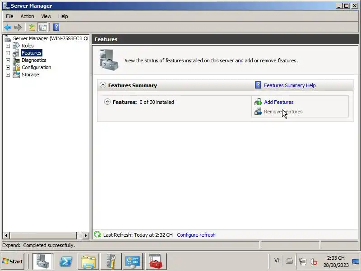Click the Configure refresh link
This screenshot has width=361, height=271.
coord(196,235)
